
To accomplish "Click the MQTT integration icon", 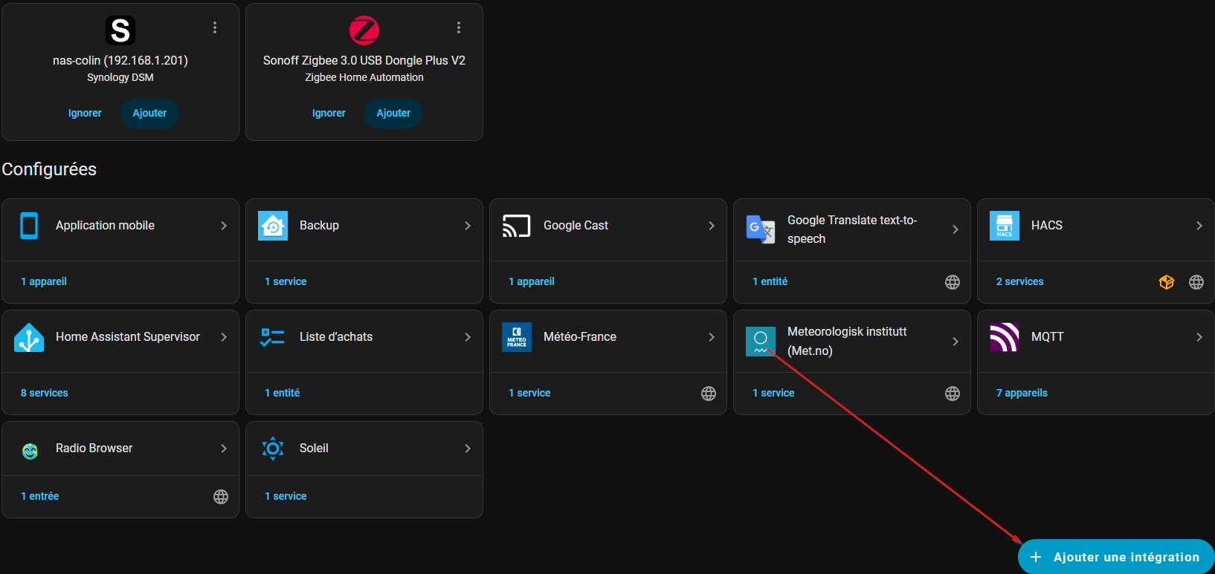I will coord(1005,337).
